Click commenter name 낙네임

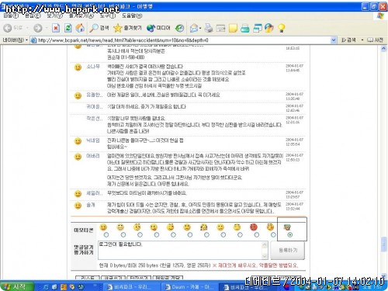point(93,140)
